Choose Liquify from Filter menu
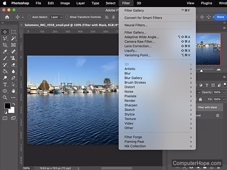Viewport: 227px width, 170px height. (157, 51)
